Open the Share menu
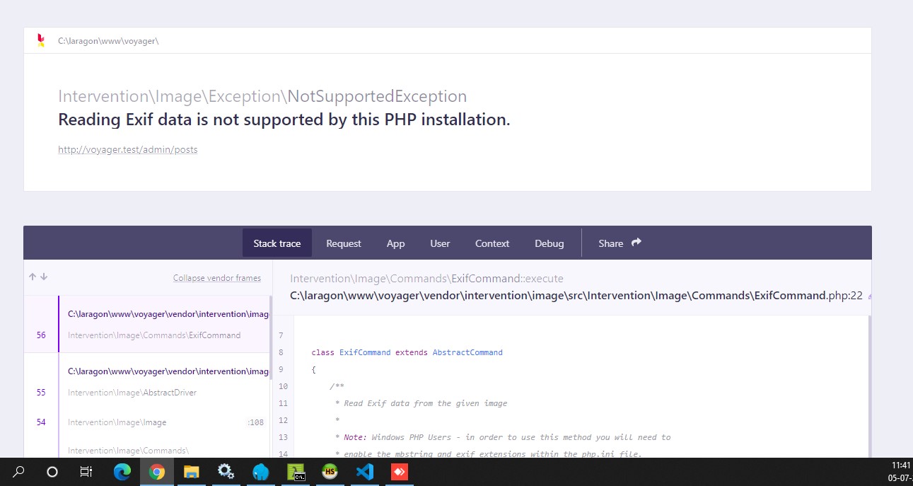This screenshot has height=486, width=913. click(620, 243)
